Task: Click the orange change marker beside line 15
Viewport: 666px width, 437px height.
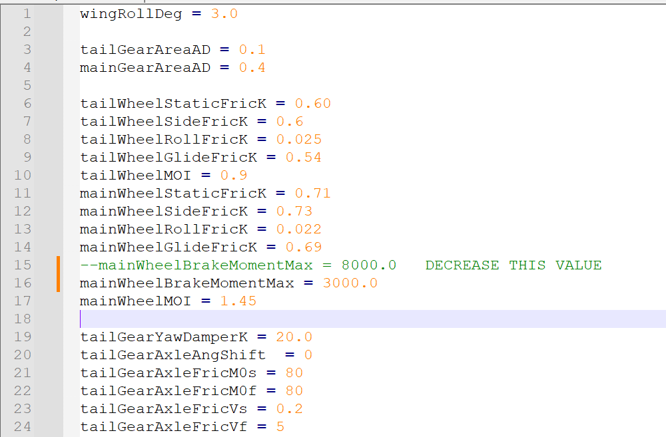Action: click(58, 265)
